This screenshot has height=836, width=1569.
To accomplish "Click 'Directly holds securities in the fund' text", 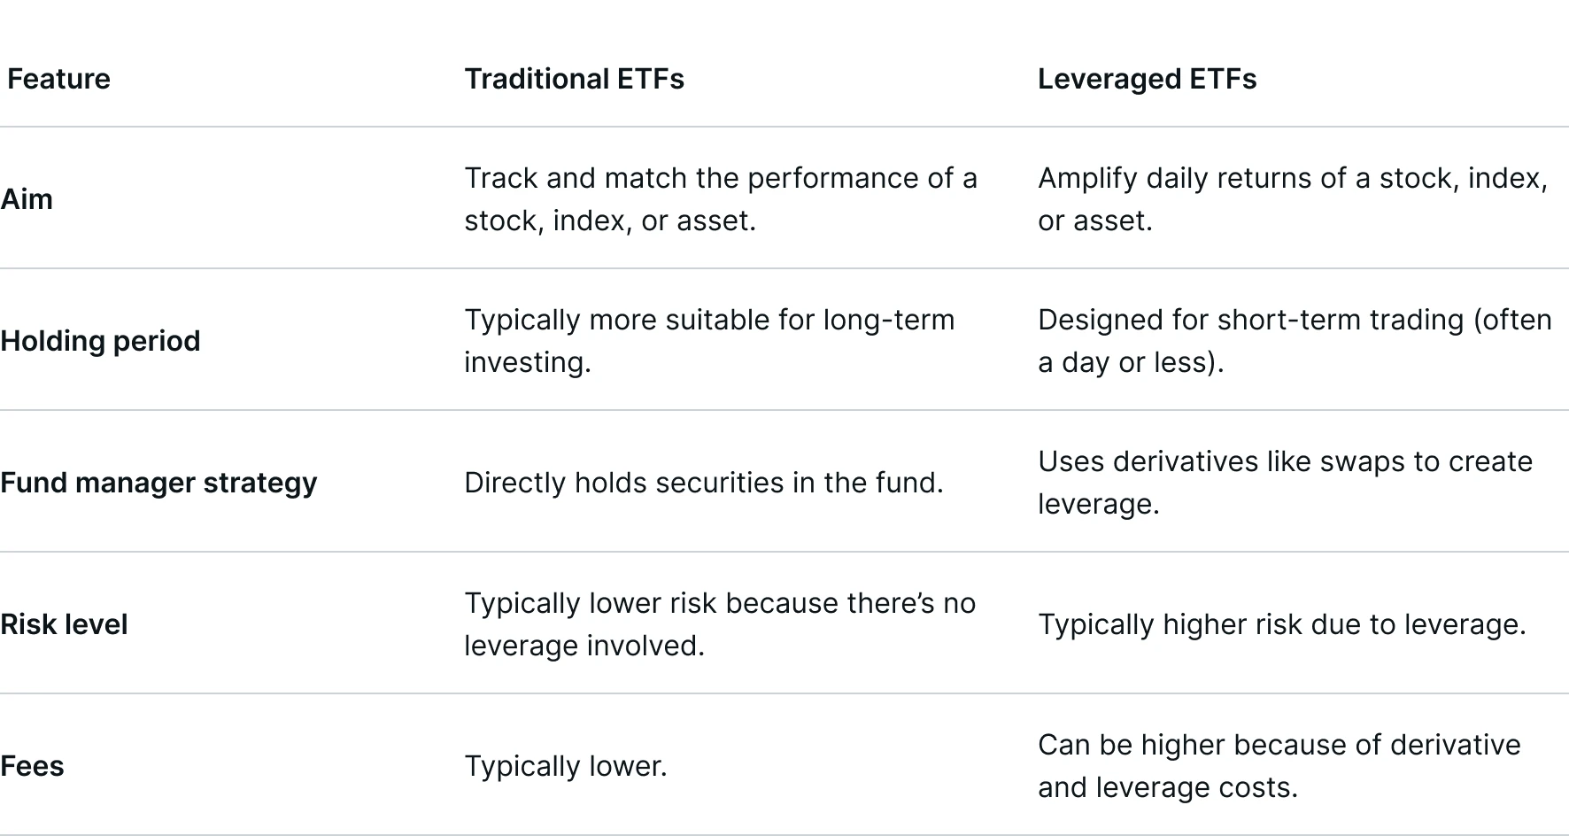I will coord(703,483).
